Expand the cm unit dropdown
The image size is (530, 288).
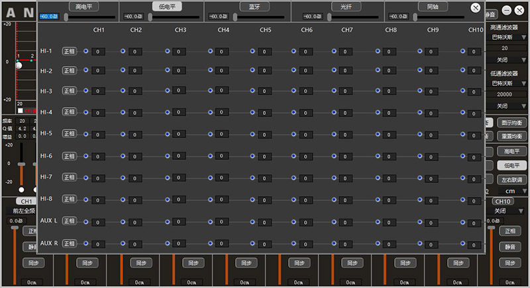tap(511, 191)
